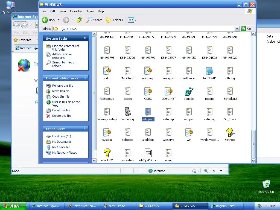Switch to afasf - Paint taskbar button
The width and height of the screenshot is (280, 210).
(x=118, y=206)
